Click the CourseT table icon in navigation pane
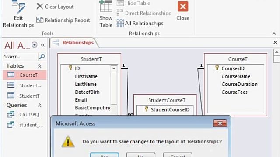This screenshot has height=157, width=280. point(11,75)
